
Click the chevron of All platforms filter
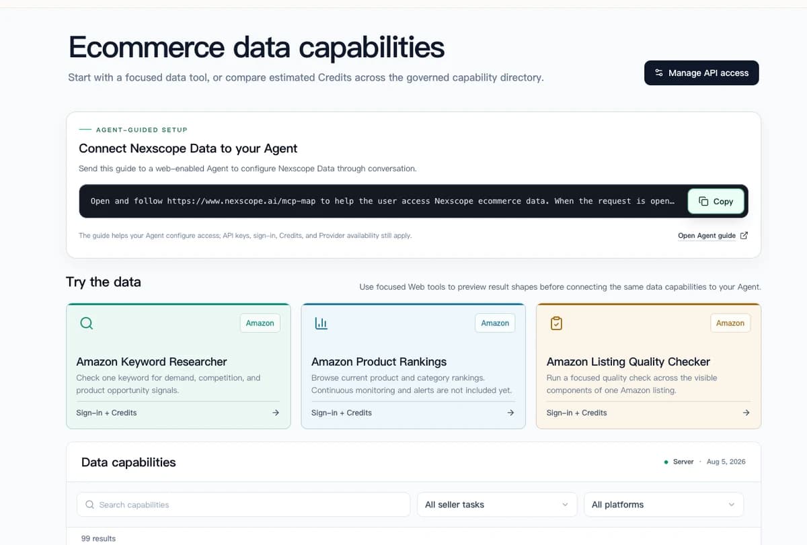[x=732, y=505]
